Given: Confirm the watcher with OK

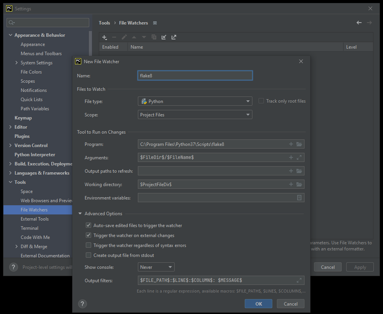Looking at the screenshot, I should click(x=259, y=304).
